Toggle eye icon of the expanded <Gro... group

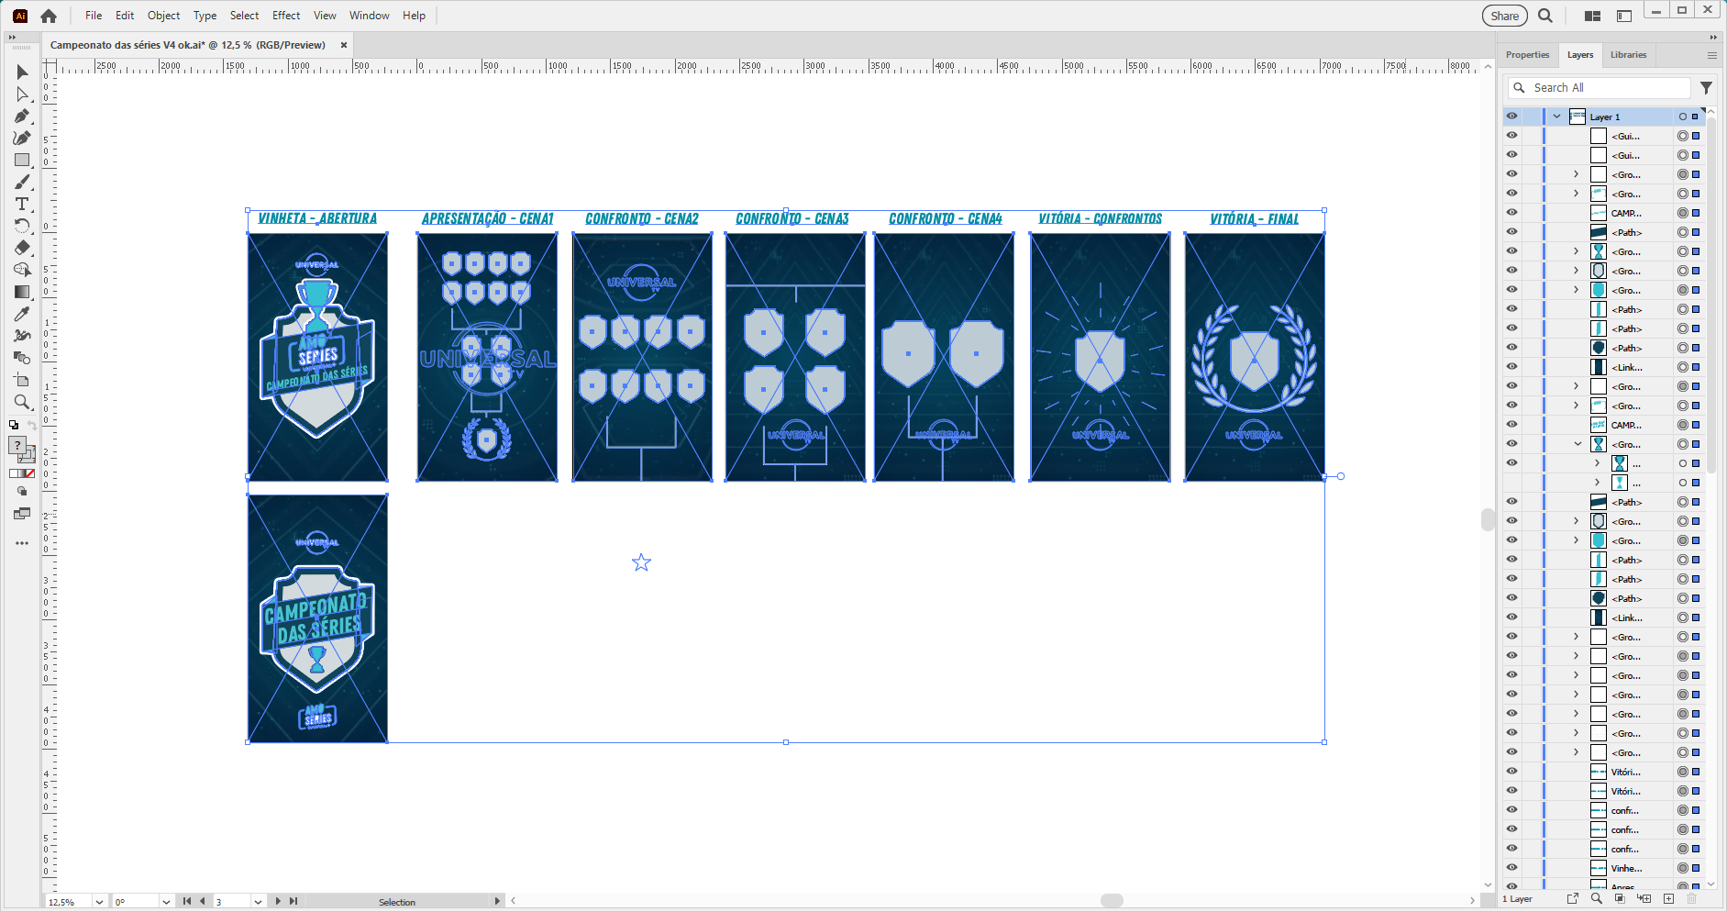(1511, 444)
